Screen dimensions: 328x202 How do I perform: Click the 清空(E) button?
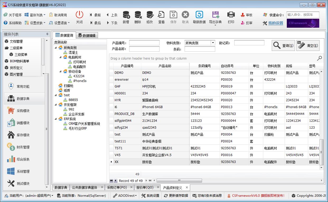click(x=308, y=46)
